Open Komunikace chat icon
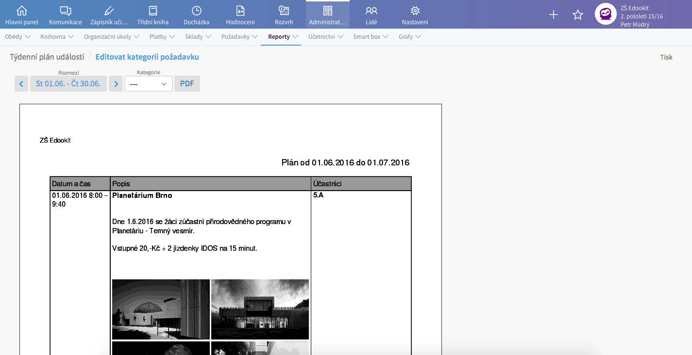692x355 pixels. [66, 11]
